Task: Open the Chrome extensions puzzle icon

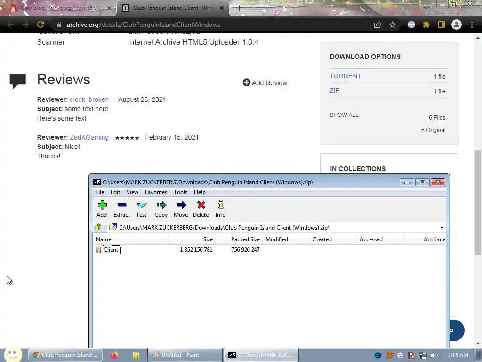Action: 426,25
